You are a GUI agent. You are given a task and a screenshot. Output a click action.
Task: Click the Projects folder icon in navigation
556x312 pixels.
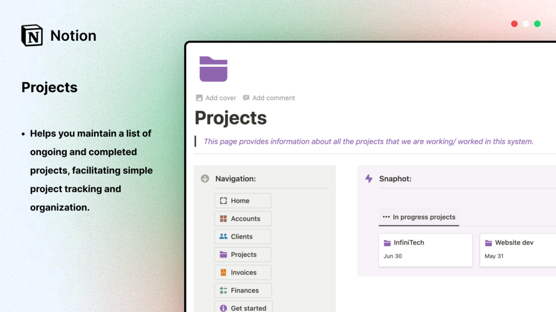[x=224, y=255]
